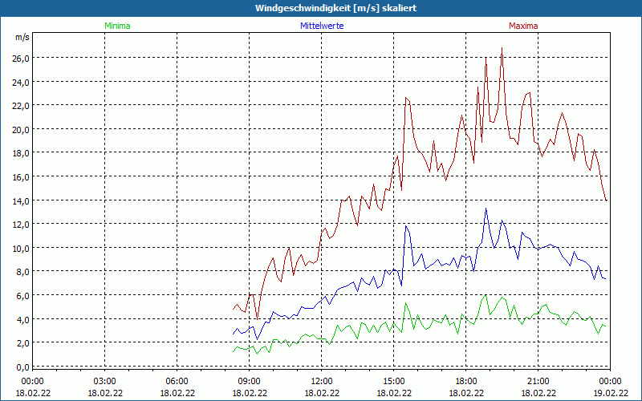The image size is (642, 401).
Task: Click the 6,0 y-axis label
Action: 23,295
